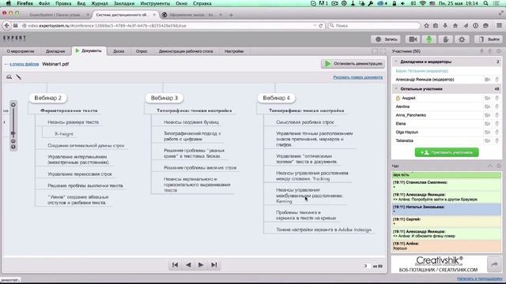This screenshot has width=506, height=284.
Task: Open the Настройки tab
Action: pyautogui.click(x=234, y=51)
